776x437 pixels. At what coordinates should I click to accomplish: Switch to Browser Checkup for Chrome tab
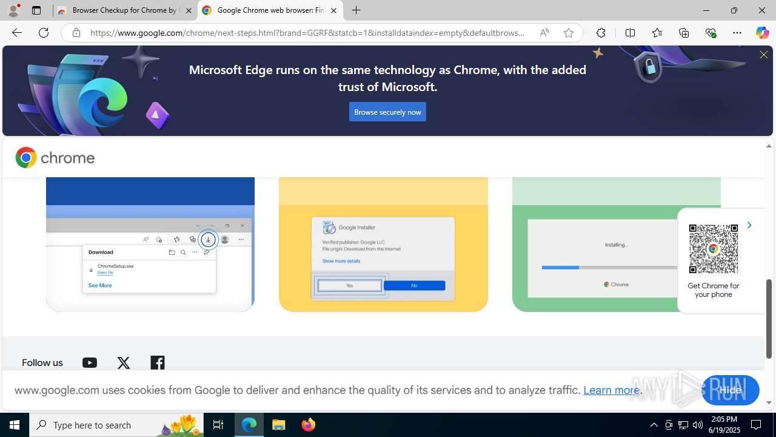coord(125,10)
